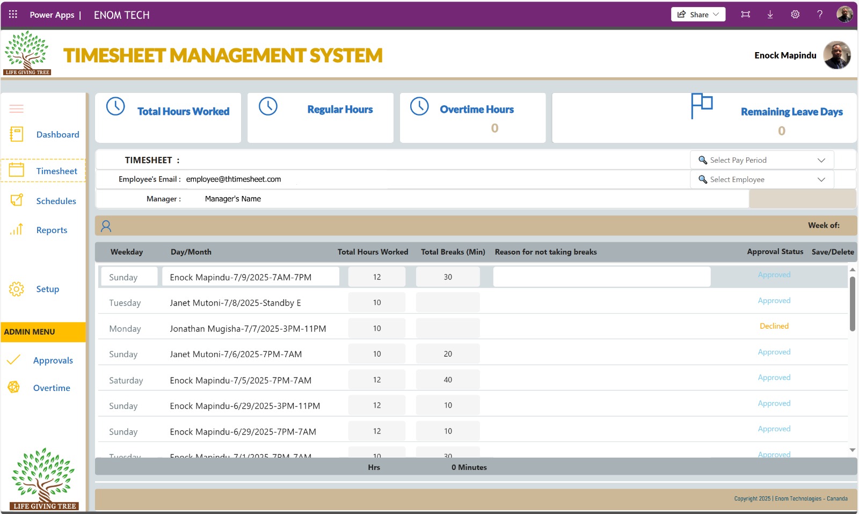Click hours field showing 12 for 7/9/2025
Viewport: 859px width, 514px height.
[x=377, y=277]
